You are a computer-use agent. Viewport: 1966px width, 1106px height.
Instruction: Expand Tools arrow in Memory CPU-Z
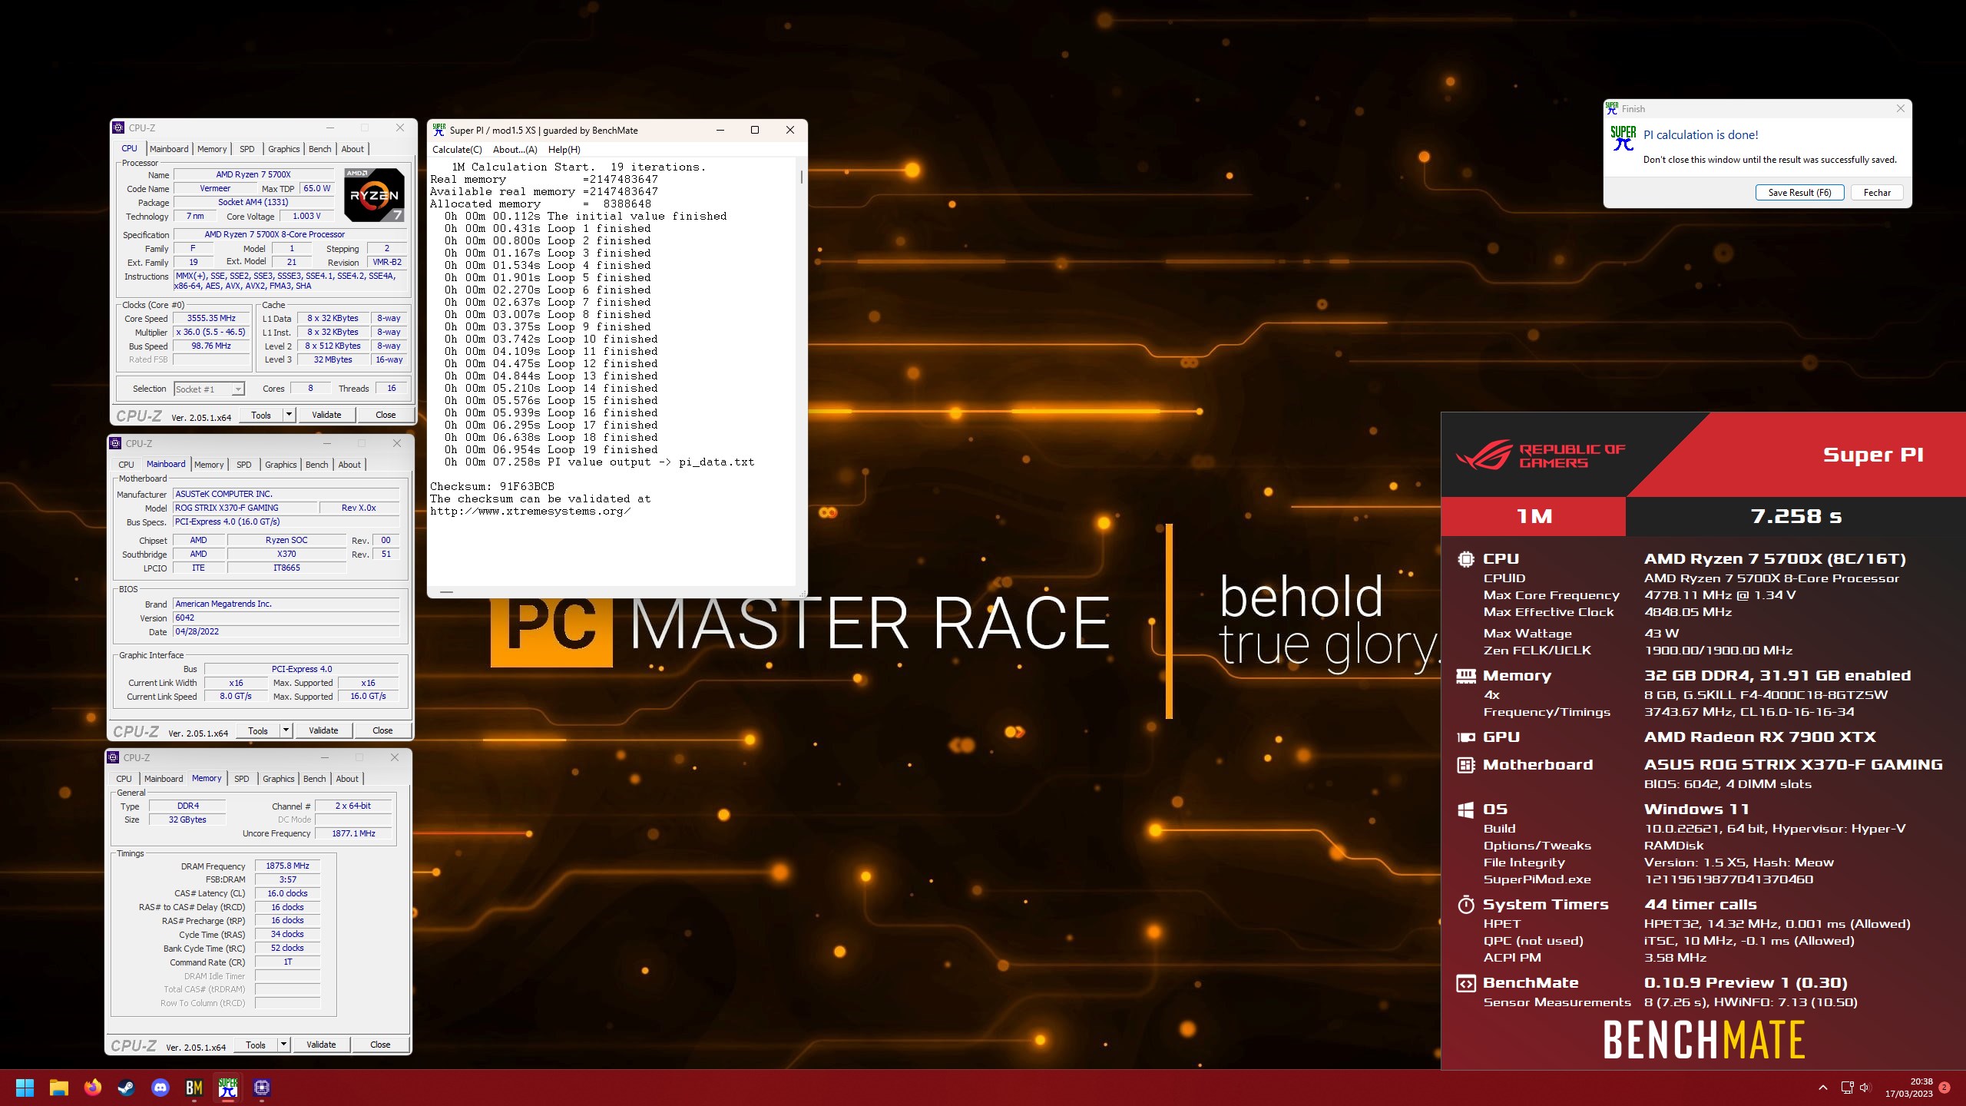pos(283,1045)
